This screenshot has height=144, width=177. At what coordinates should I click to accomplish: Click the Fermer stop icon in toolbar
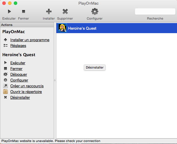24,12
